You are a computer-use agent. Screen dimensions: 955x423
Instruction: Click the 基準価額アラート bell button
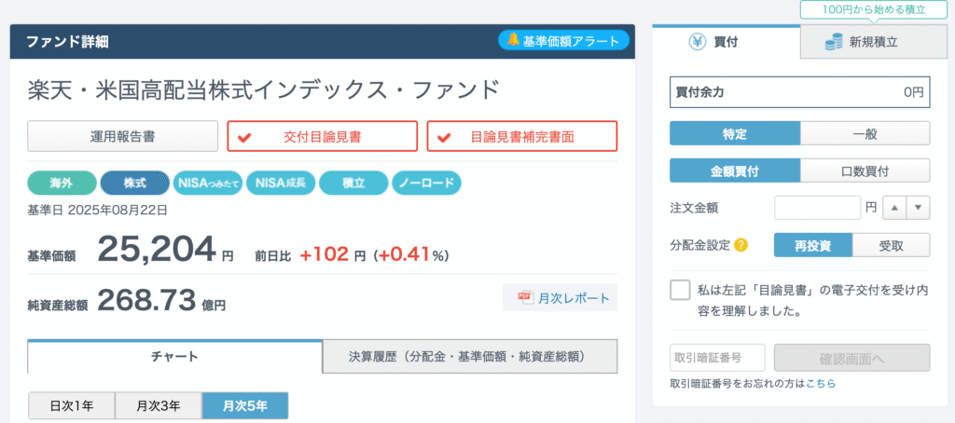coord(563,41)
